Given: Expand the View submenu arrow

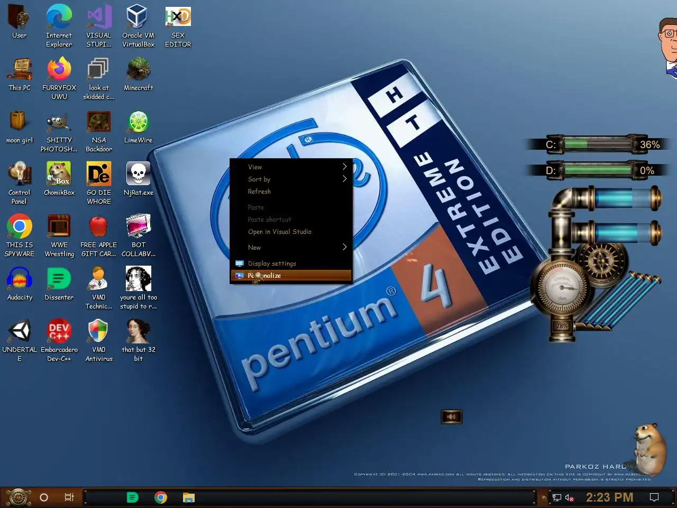Looking at the screenshot, I should 344,167.
